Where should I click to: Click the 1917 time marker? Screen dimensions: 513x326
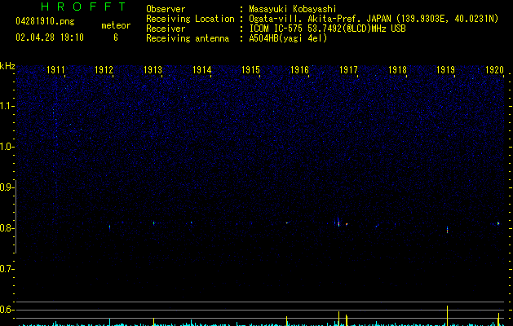[x=348, y=70]
